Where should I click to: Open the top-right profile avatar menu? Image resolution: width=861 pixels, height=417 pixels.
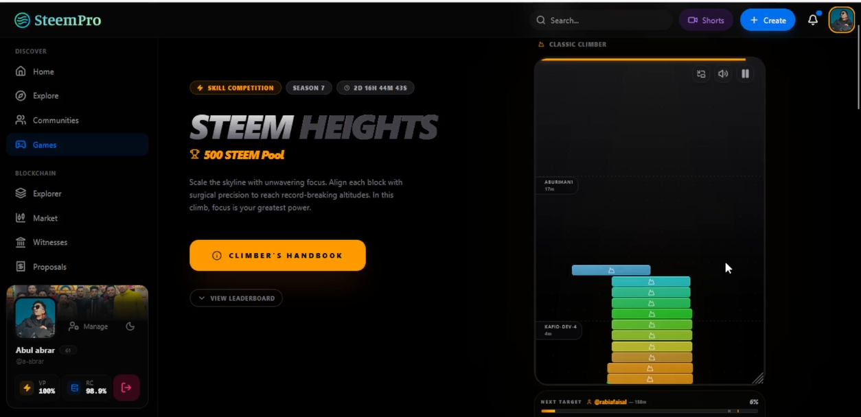pos(842,20)
